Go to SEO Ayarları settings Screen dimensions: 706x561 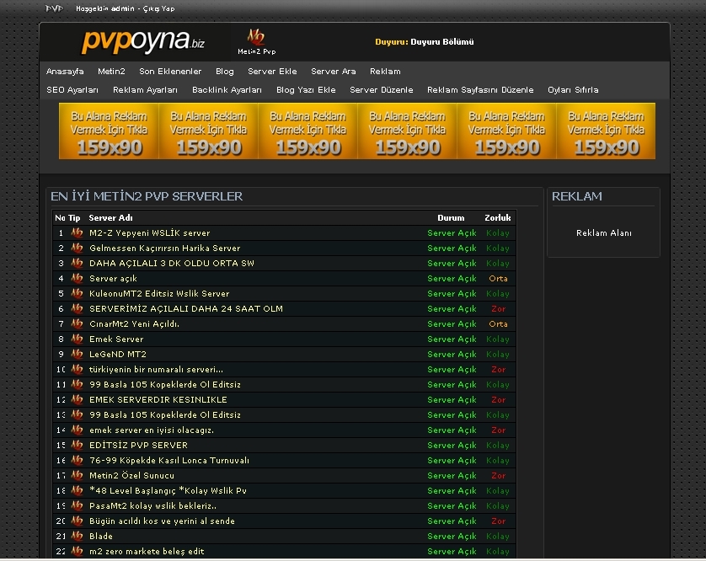(72, 90)
